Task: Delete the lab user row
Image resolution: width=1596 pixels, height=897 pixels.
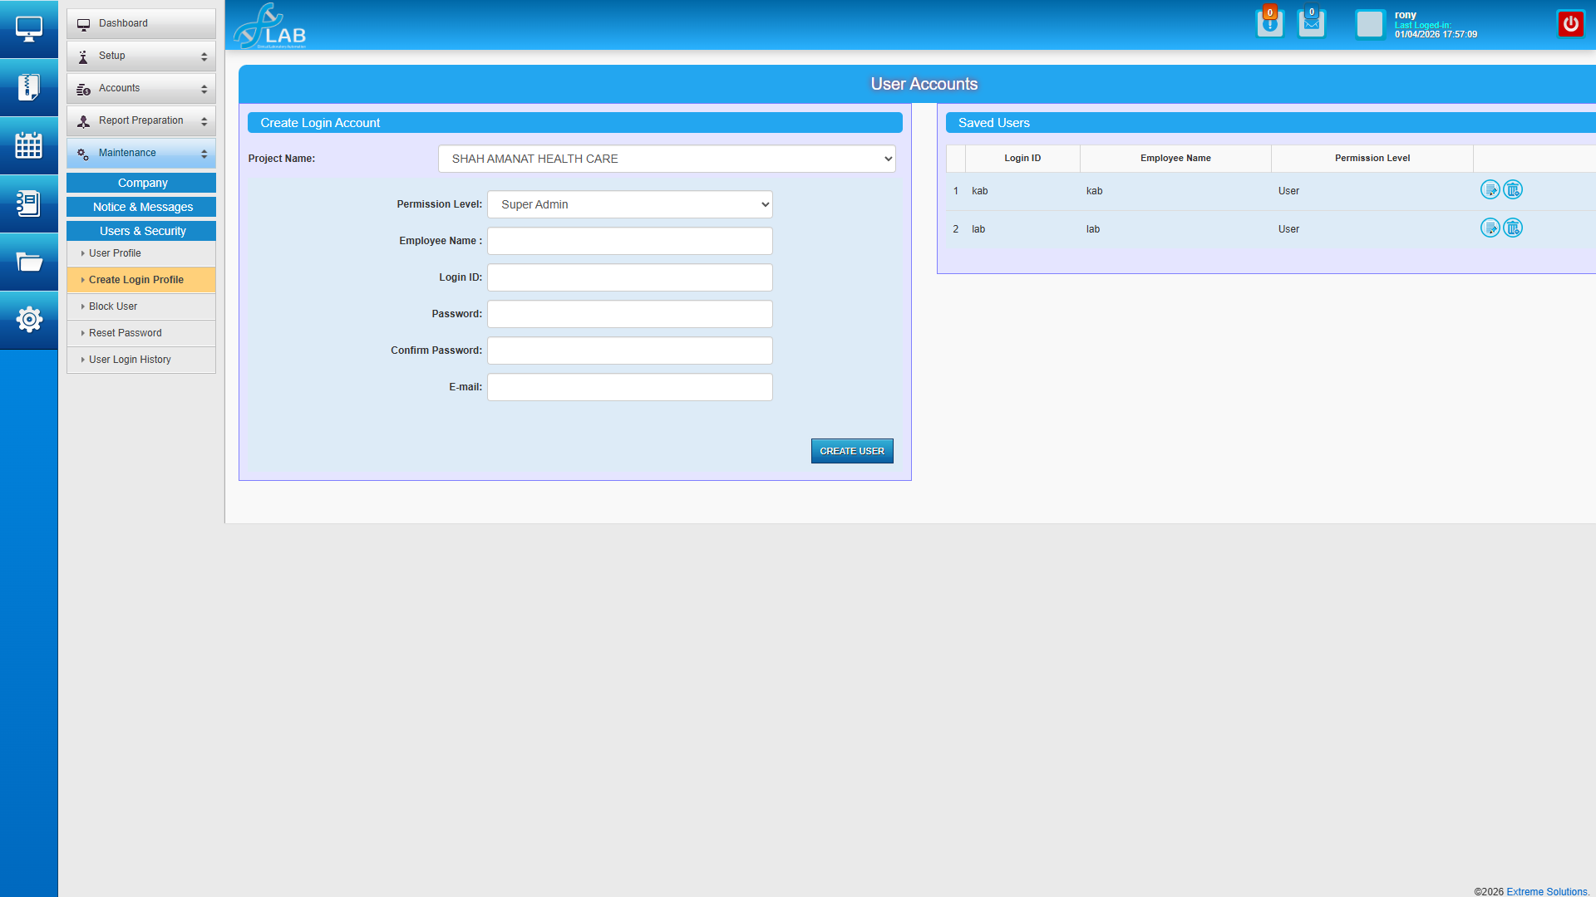Action: (1513, 228)
